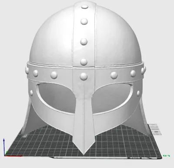Click the plate number 01 label
The width and height of the screenshot is (174, 168).
pyautogui.click(x=166, y=155)
